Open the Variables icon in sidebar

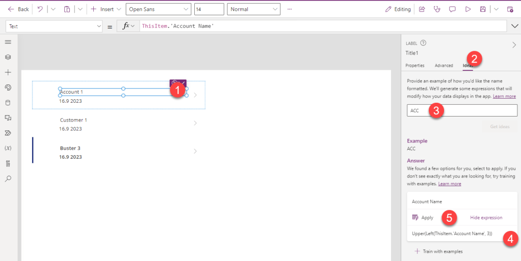click(8, 148)
